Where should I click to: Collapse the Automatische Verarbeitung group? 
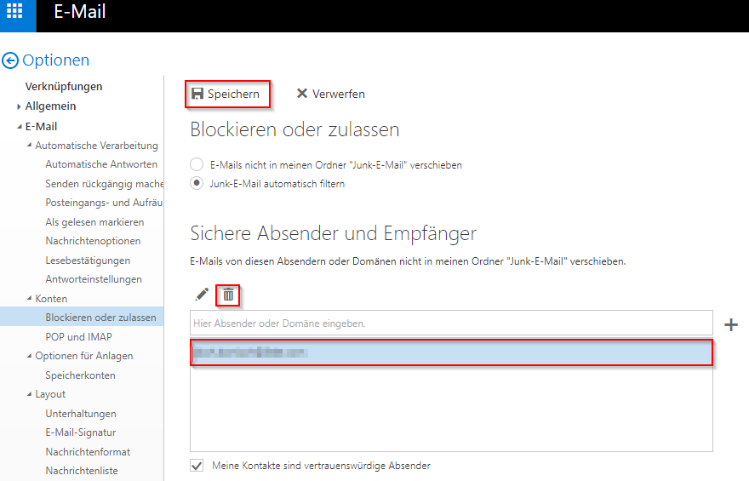(x=29, y=146)
